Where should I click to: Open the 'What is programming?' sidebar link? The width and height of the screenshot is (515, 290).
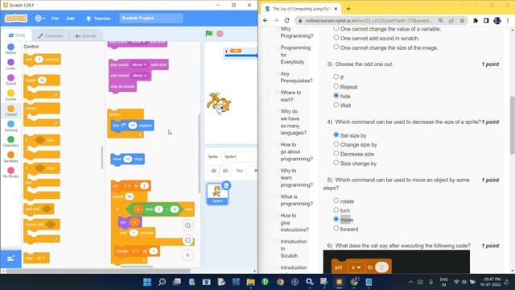pos(297,200)
